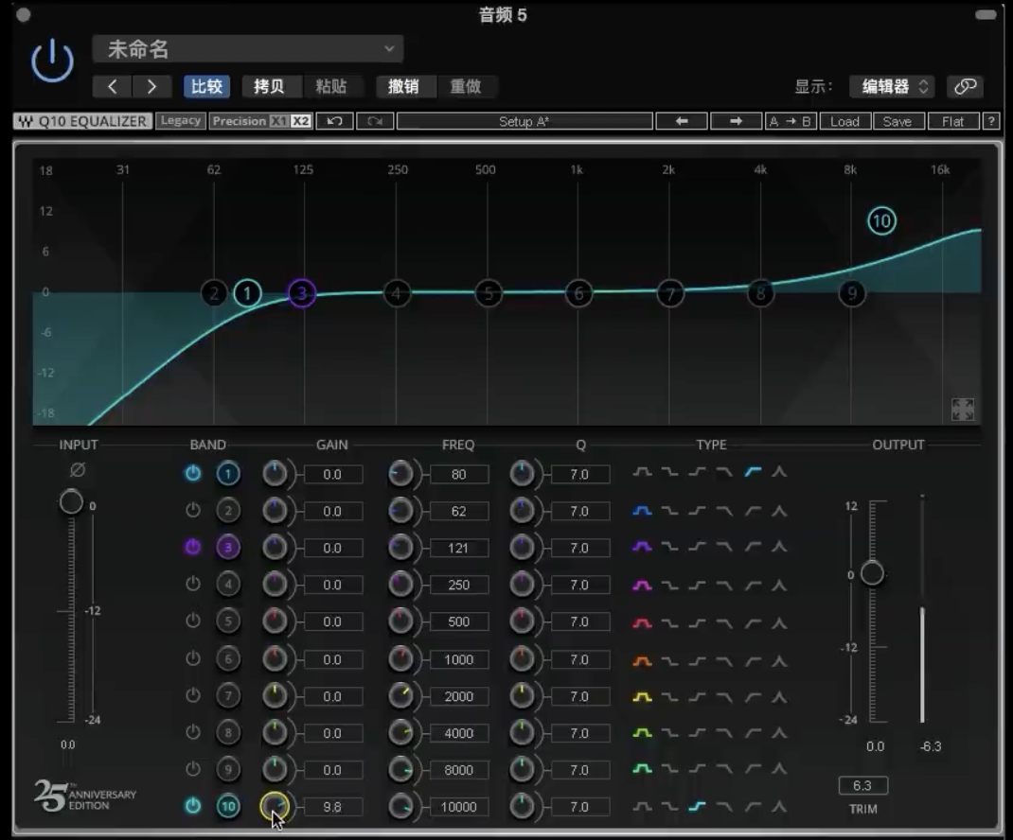Click the plugin bypass power icon
The height and width of the screenshot is (840, 1013).
[x=52, y=61]
